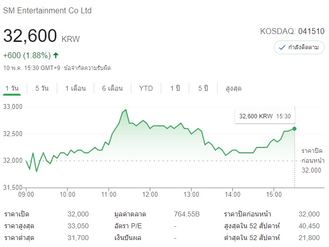Screen dimensions: 329x247
Task: Switch to the 1 ปี tab
Action: (175, 88)
